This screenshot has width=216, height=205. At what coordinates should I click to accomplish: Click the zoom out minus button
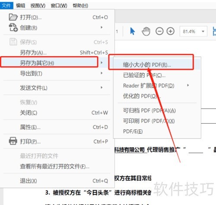tap(159, 31)
